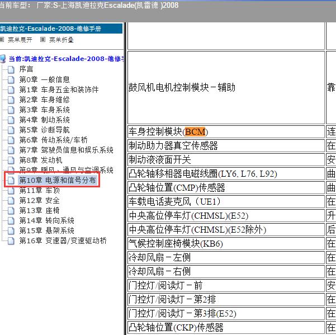Click the page icon next to 第0章
Viewport: 336px width, 335px height.
(11, 80)
